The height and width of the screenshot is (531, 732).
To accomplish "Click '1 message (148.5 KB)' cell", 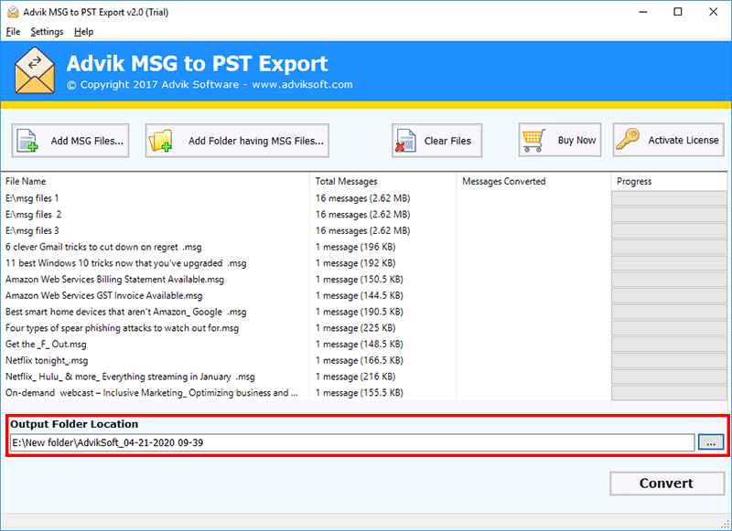I will 359,344.
